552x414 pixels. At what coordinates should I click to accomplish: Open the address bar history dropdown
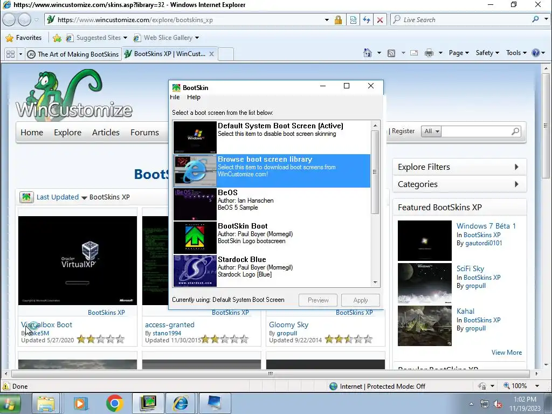(x=327, y=20)
